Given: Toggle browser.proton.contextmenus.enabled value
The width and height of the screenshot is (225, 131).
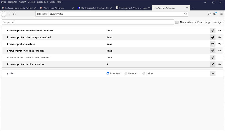Looking at the screenshot, I should point(213,30).
